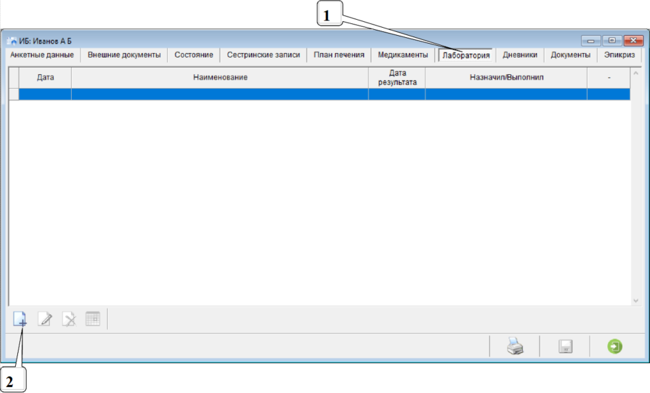The width and height of the screenshot is (650, 393).
Task: Select the План лечения tab
Action: (x=339, y=55)
